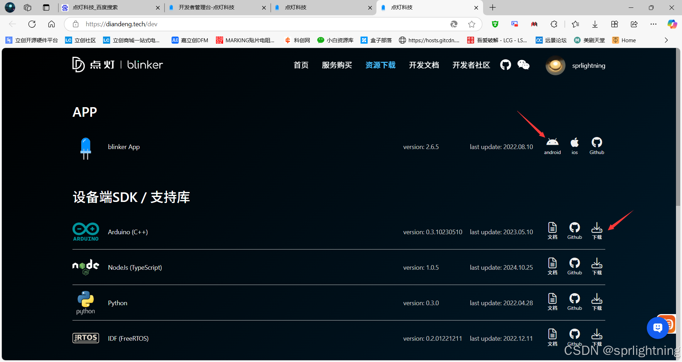Screen dimensions: 682x362
Task: View site information lock icon
Action: click(75, 24)
